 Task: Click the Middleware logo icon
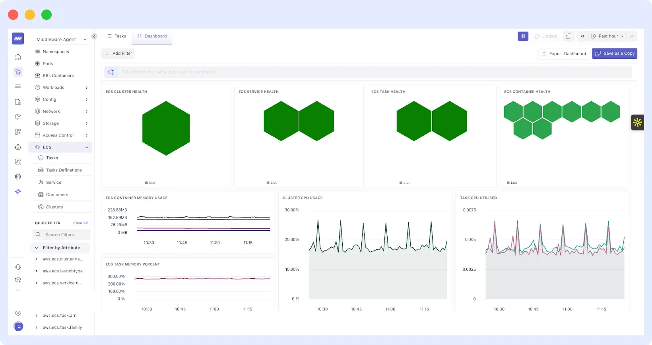coord(18,39)
